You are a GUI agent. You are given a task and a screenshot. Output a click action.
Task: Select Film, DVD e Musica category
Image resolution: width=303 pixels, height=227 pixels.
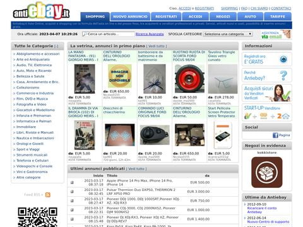coord(32,99)
